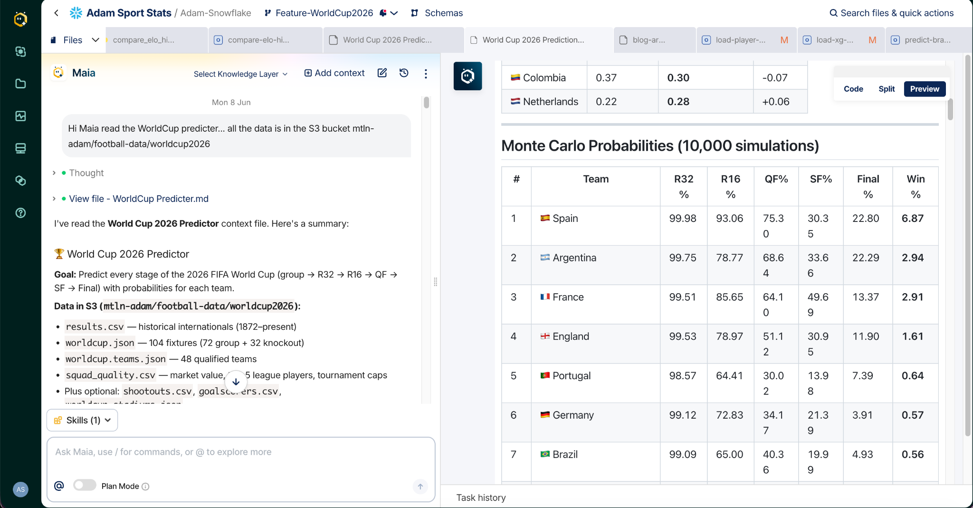
Task: Switch the viewer to Split mode
Action: (887, 89)
